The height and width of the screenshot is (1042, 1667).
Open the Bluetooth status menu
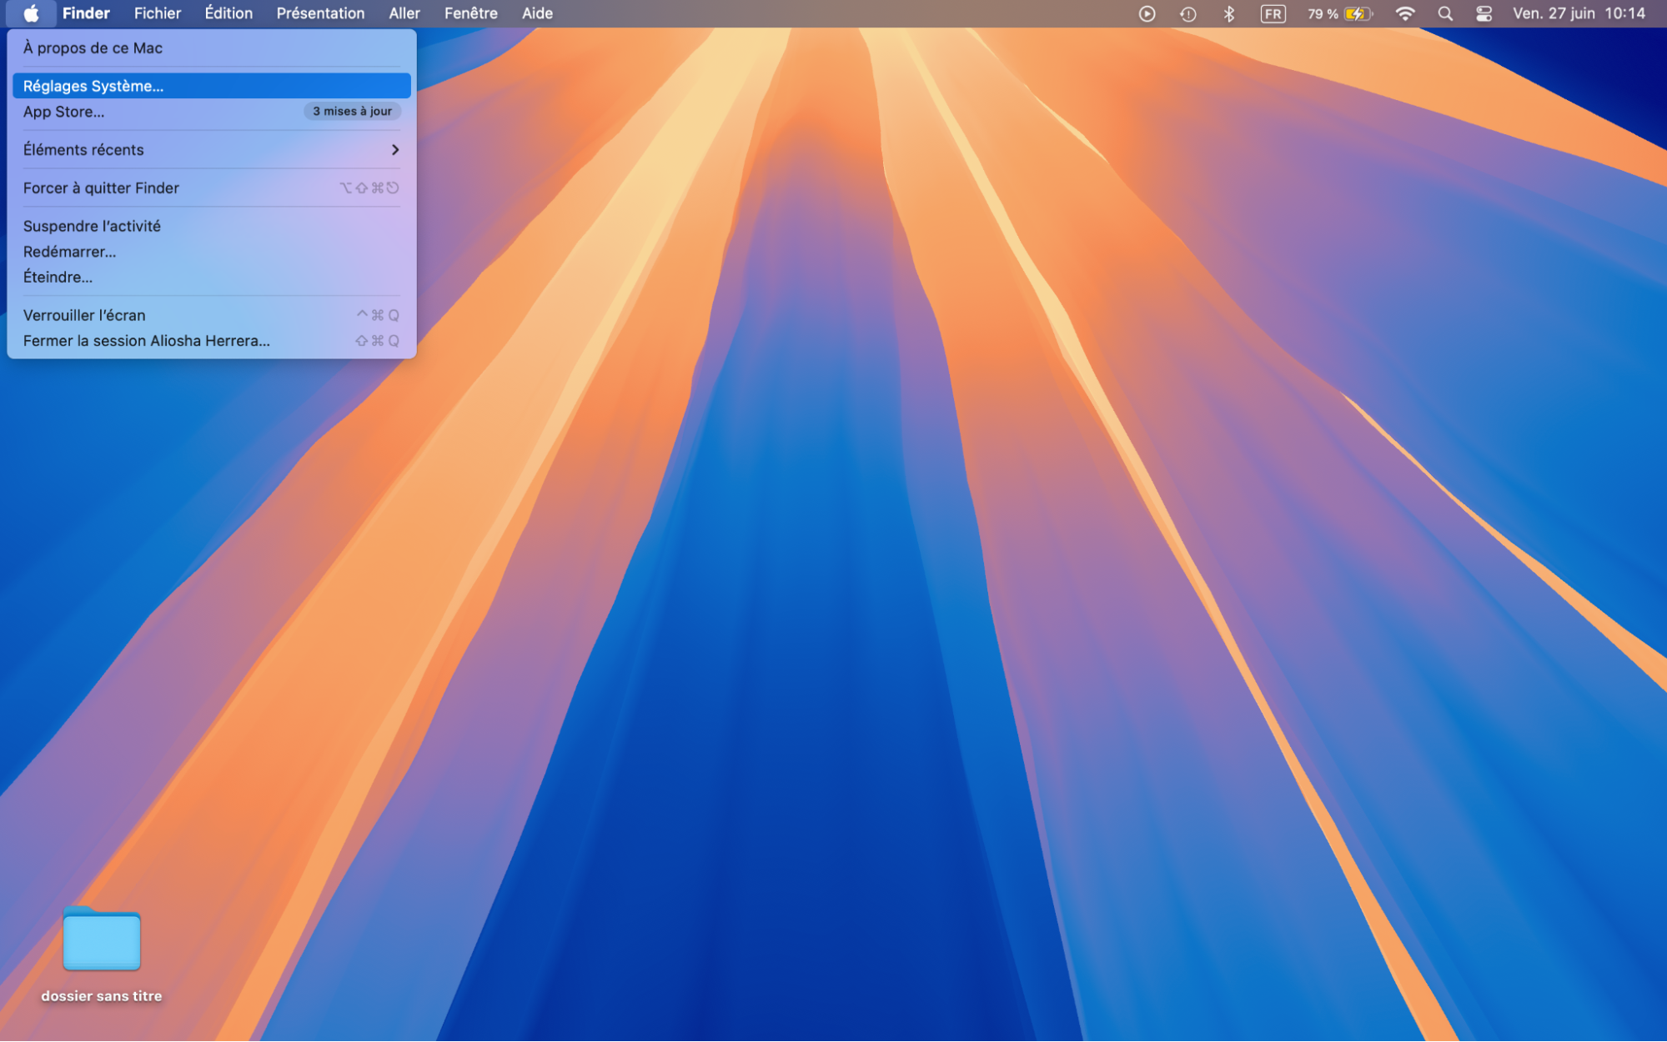pyautogui.click(x=1228, y=13)
